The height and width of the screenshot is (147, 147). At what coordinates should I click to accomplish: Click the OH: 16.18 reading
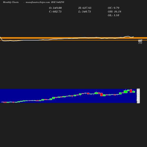114,11
